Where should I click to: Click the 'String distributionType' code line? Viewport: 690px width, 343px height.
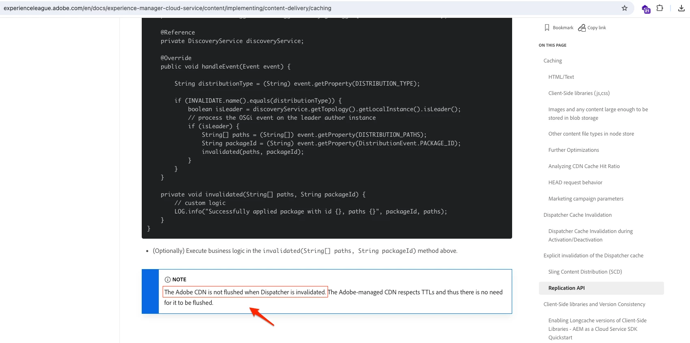297,84
